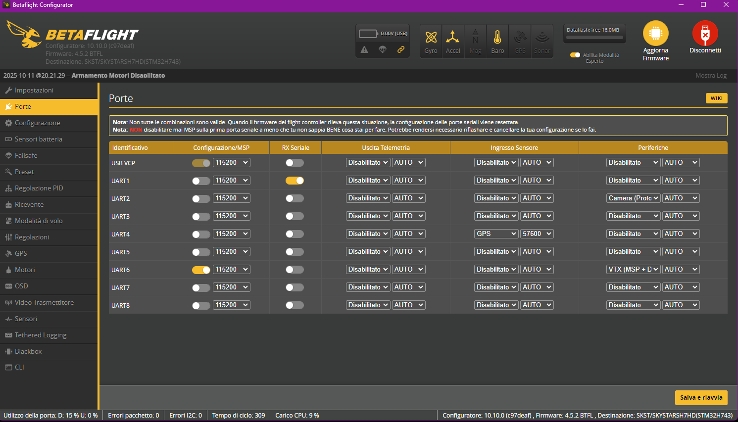Click Mostra Log to show log
Image resolution: width=738 pixels, height=422 pixels.
pyautogui.click(x=711, y=76)
